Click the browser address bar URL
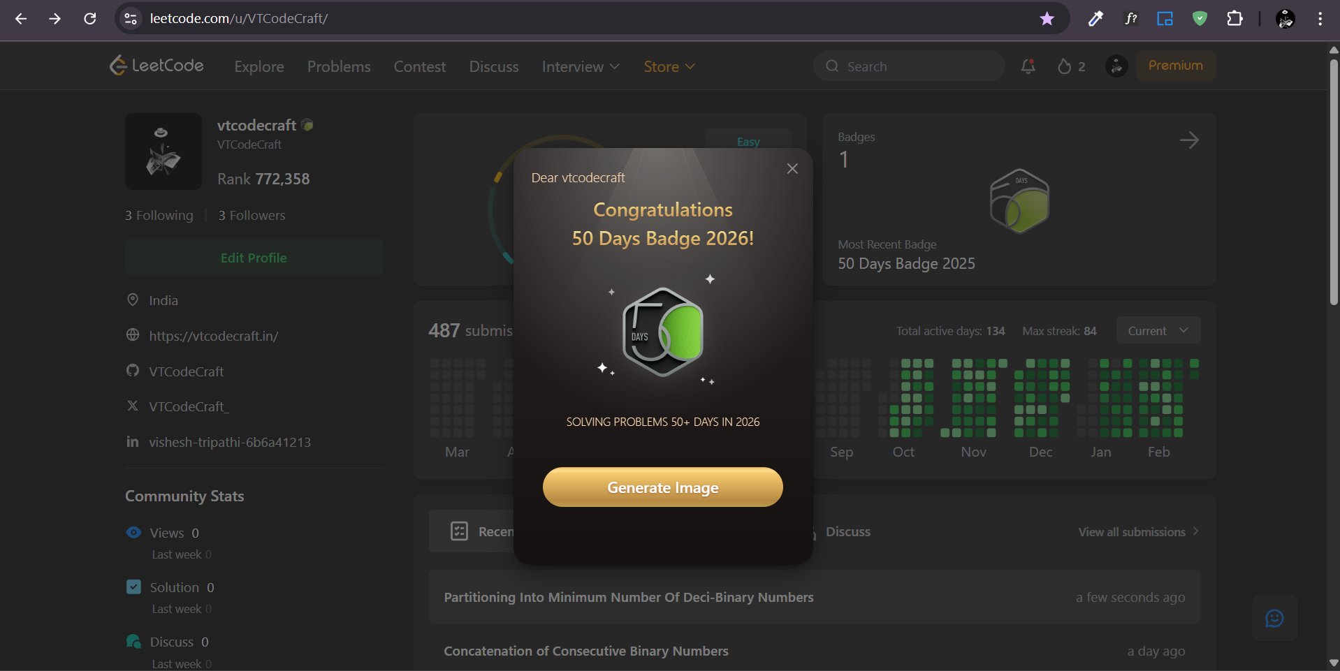This screenshot has width=1340, height=671. (x=239, y=19)
